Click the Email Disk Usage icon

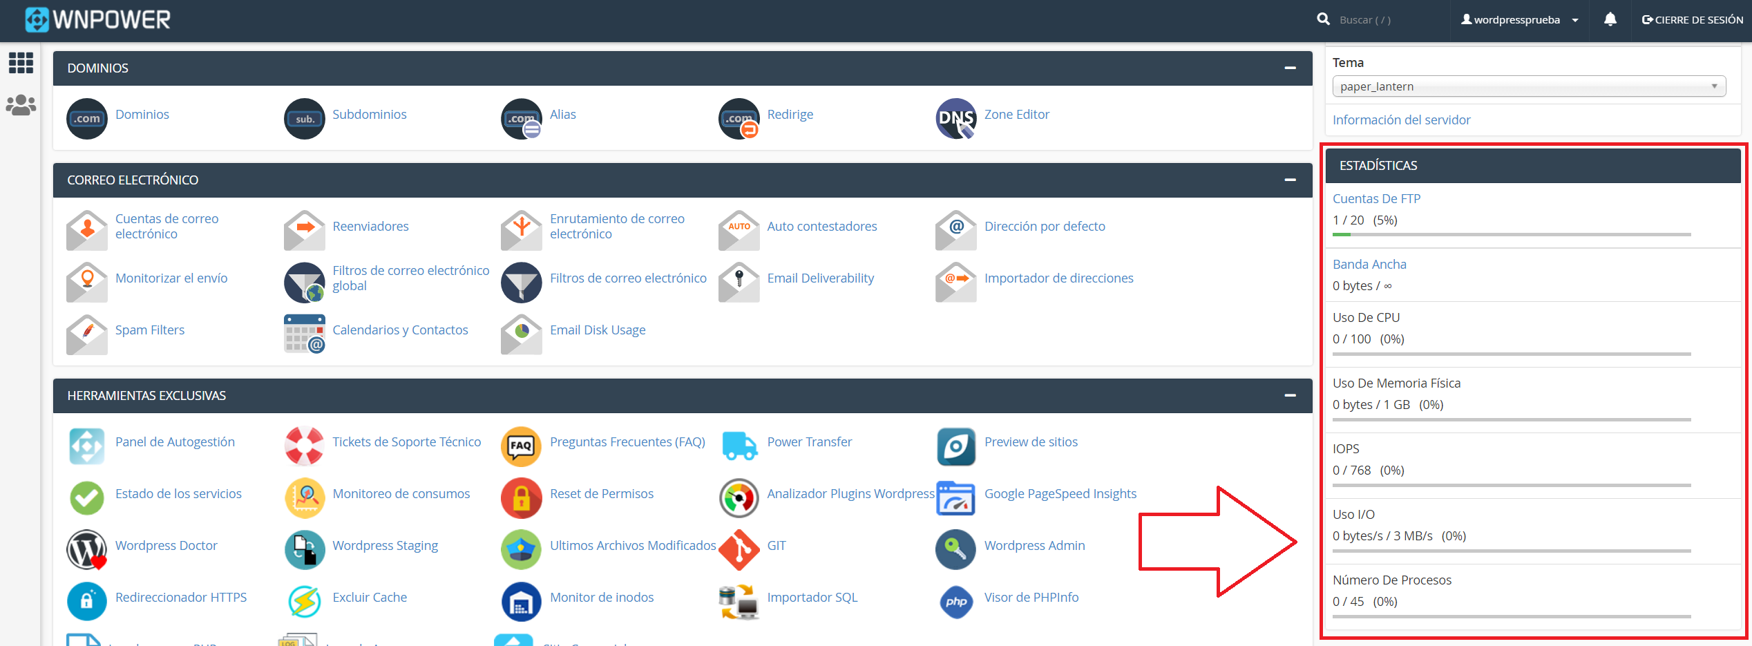(522, 334)
